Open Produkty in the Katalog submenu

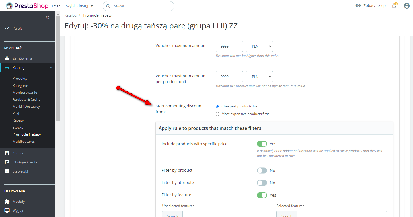tap(20, 79)
